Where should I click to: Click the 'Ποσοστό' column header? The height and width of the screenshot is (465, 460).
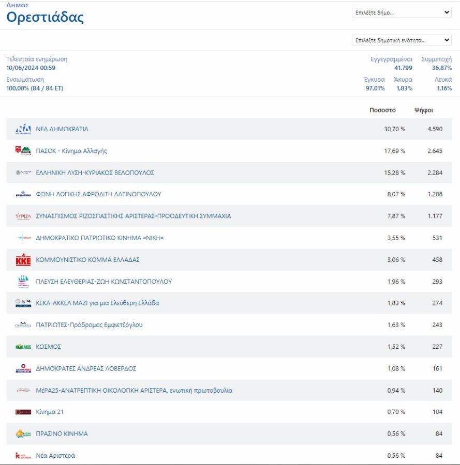point(382,110)
